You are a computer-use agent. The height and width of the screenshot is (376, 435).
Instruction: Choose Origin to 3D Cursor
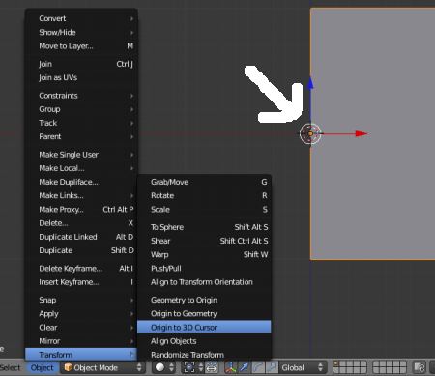point(204,327)
